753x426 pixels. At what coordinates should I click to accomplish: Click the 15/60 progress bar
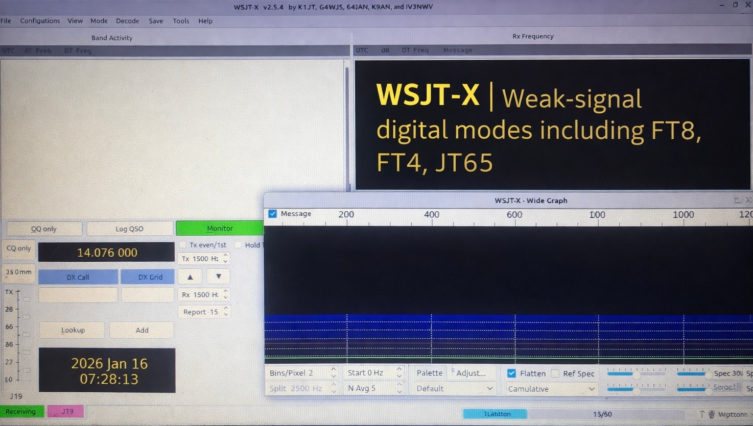(x=606, y=414)
